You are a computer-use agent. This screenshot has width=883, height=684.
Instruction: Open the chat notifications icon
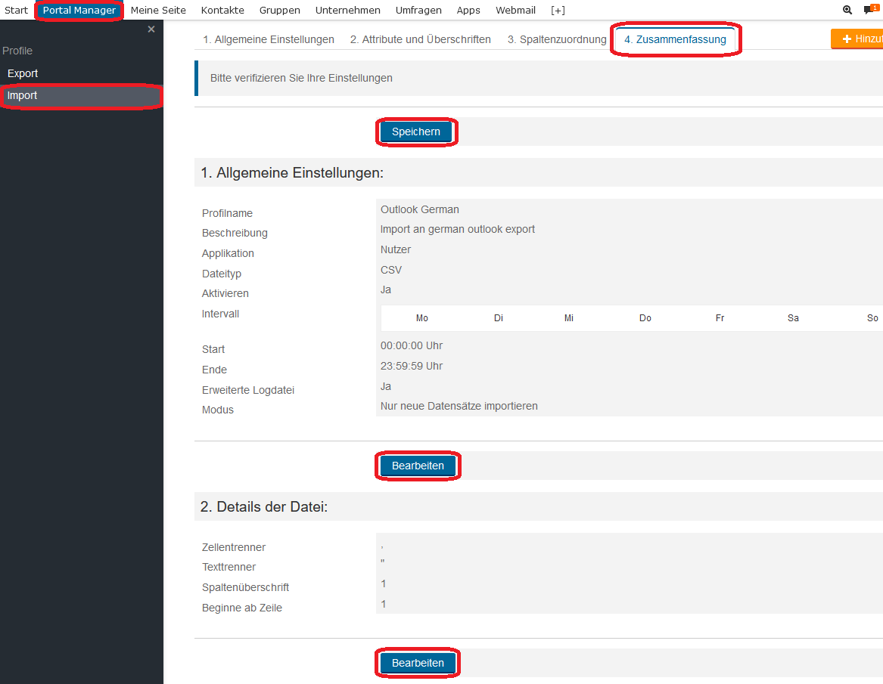(869, 11)
